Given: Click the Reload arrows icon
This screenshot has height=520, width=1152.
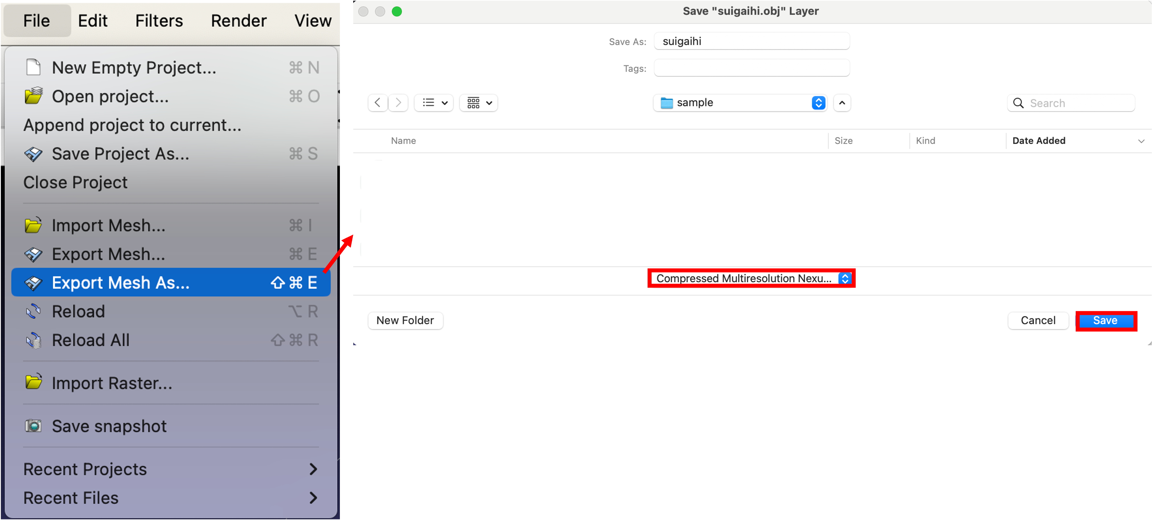Looking at the screenshot, I should (x=34, y=311).
